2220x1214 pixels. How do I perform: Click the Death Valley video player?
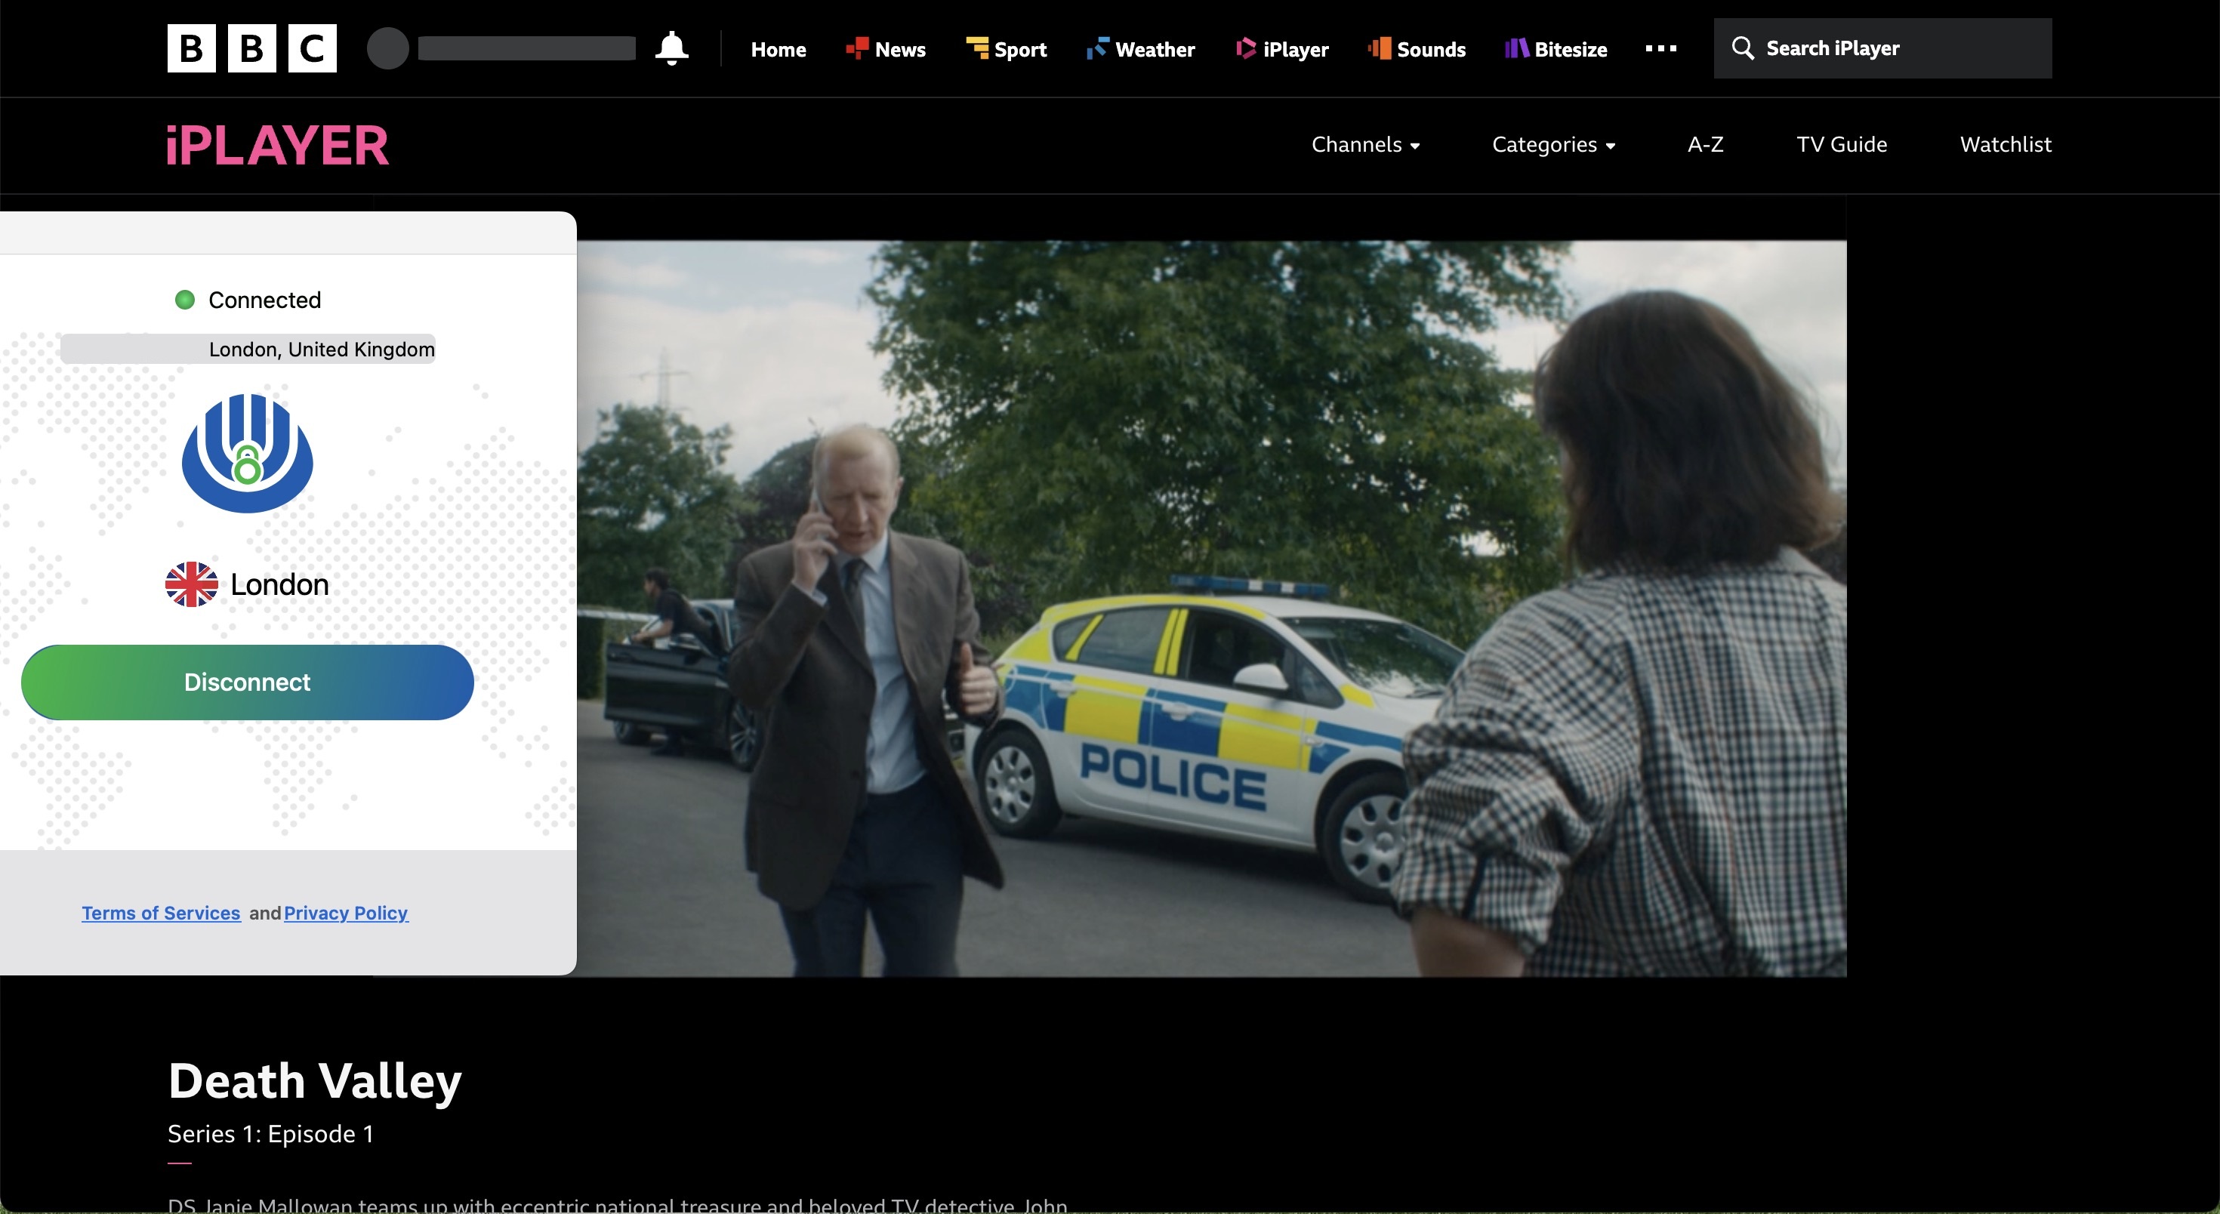point(1212,609)
